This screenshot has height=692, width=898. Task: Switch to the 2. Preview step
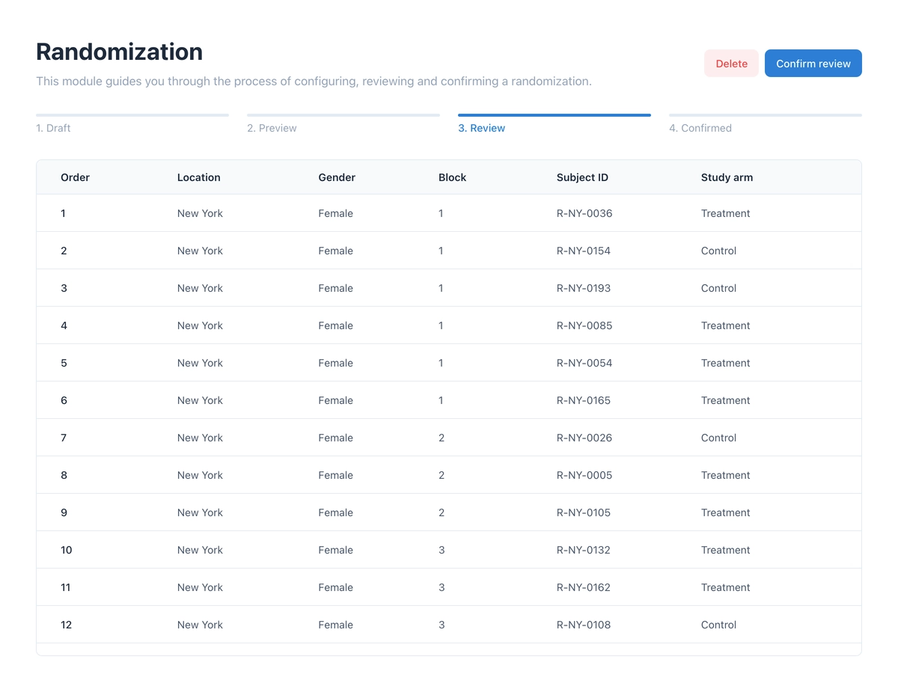(272, 128)
